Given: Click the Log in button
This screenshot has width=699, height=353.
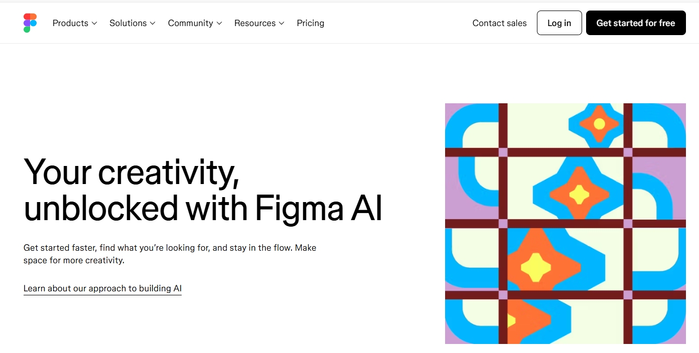Looking at the screenshot, I should tap(560, 23).
